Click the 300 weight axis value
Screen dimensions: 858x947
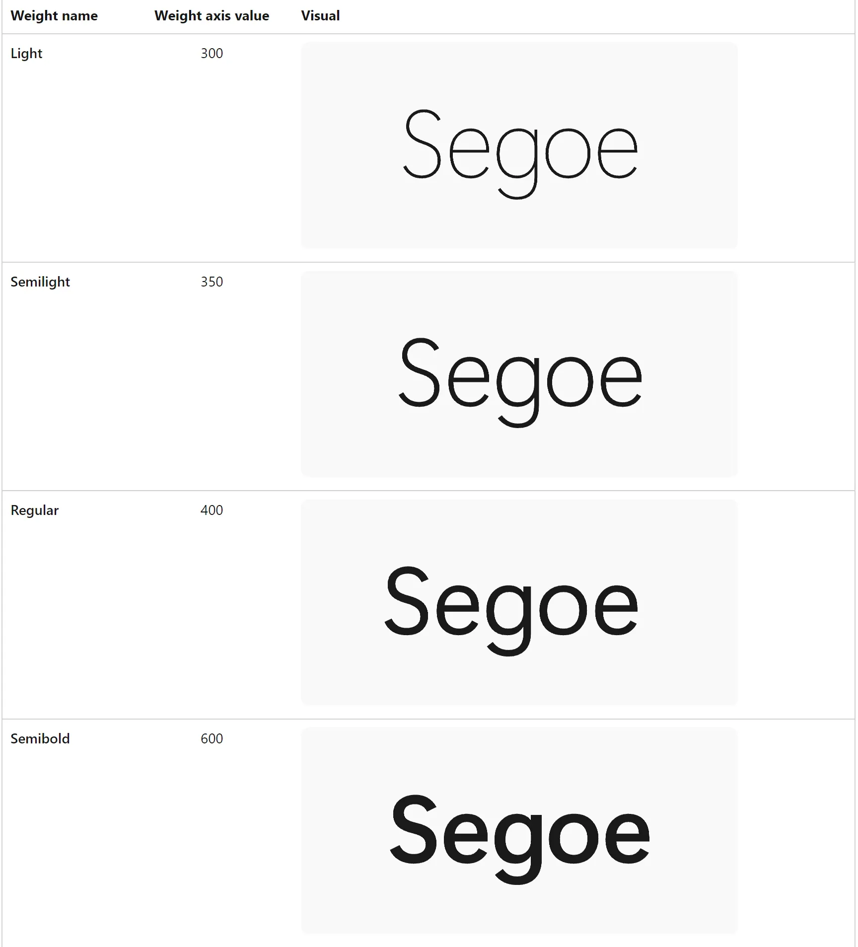pyautogui.click(x=212, y=54)
